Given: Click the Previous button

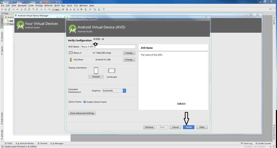Looking at the screenshot, I should coord(149,127).
